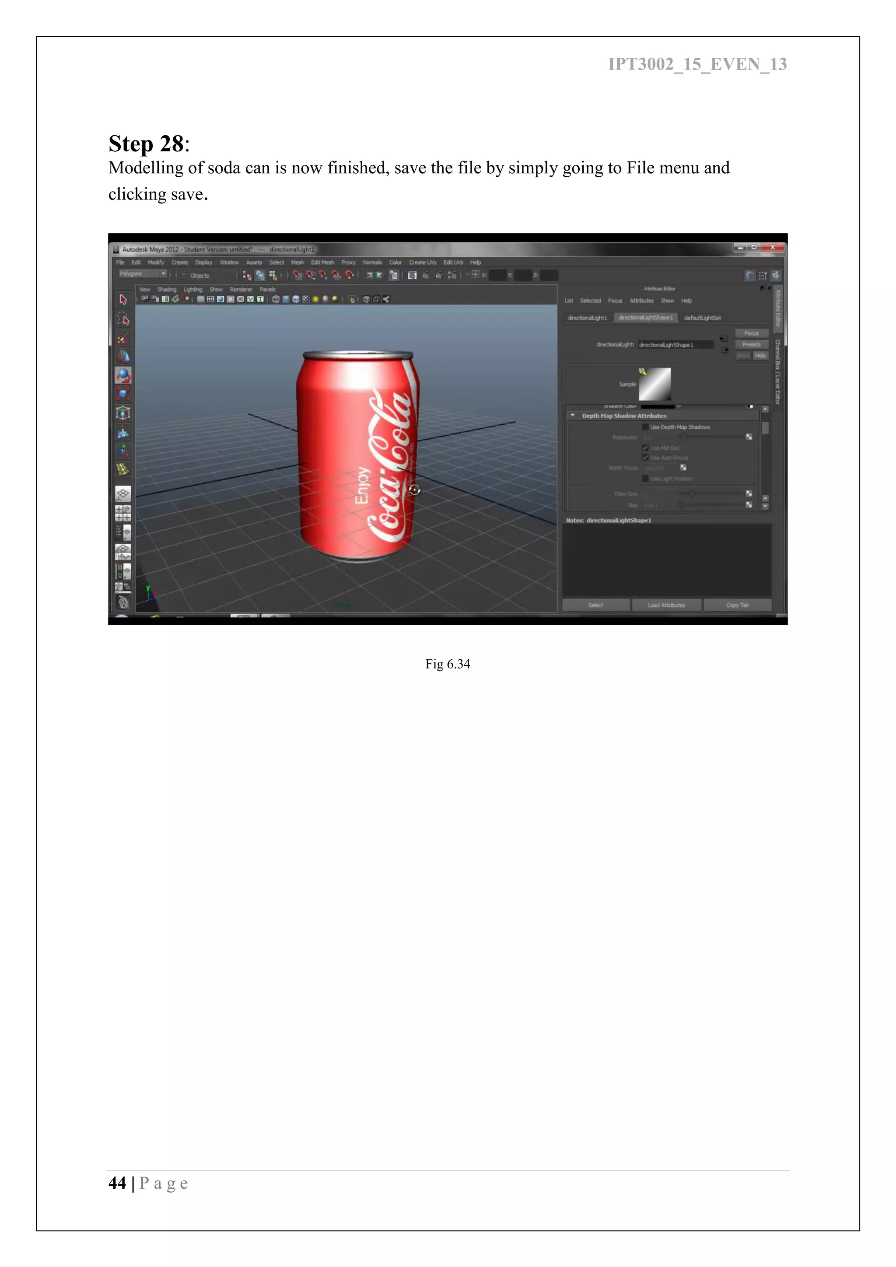Select the Scale tool with red arrows
This screenshot has height=1267, width=896.
point(123,394)
